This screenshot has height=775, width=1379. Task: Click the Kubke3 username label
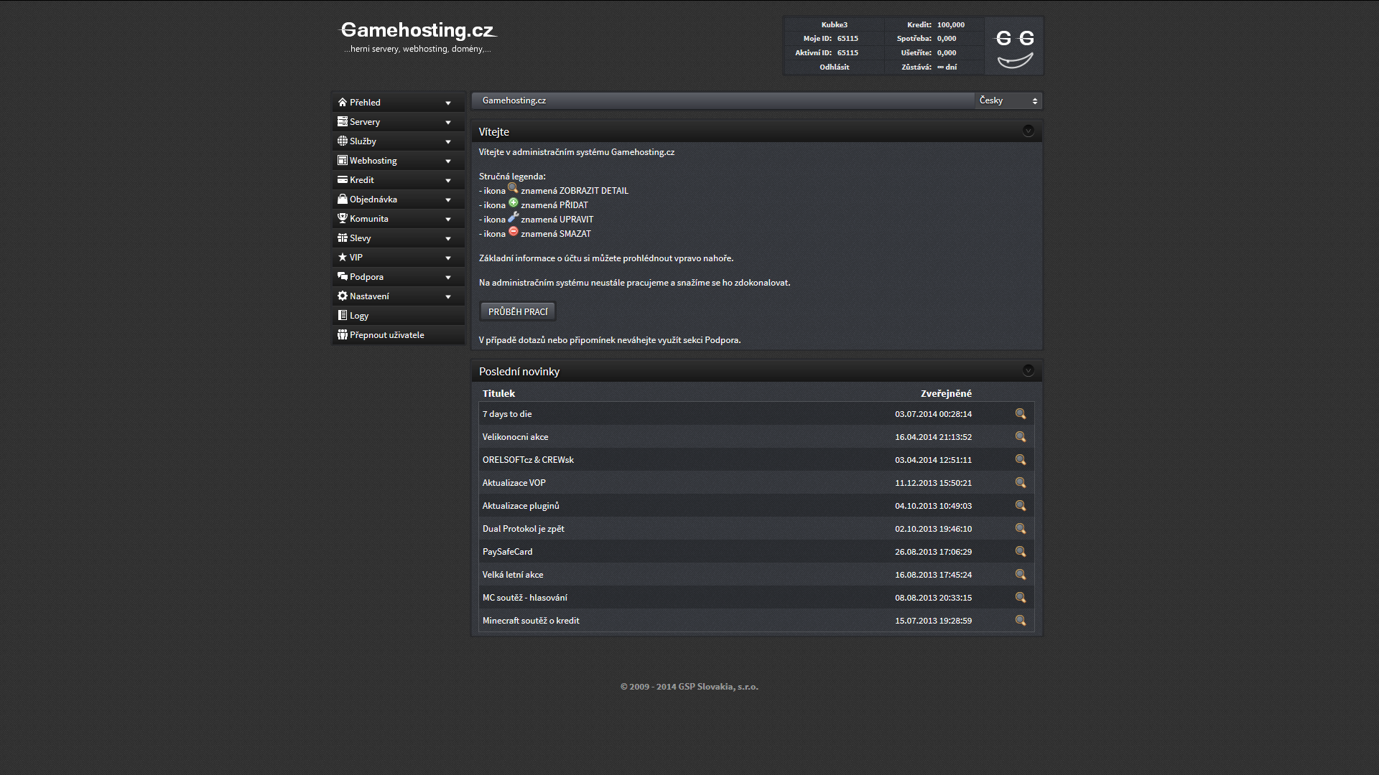click(834, 24)
